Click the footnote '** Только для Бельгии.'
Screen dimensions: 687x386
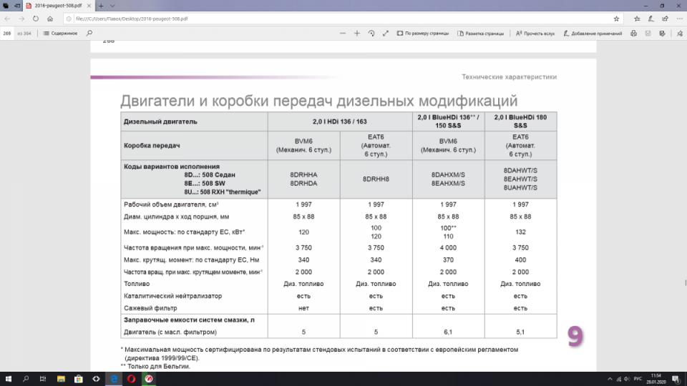(155, 366)
